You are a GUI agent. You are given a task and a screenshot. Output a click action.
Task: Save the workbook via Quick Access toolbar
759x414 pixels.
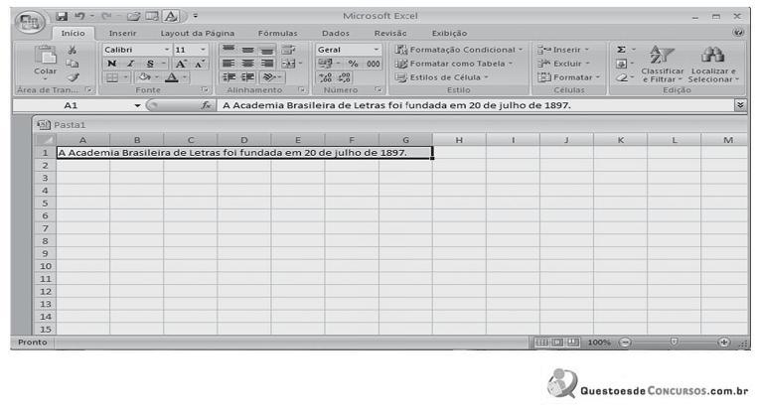(62, 16)
